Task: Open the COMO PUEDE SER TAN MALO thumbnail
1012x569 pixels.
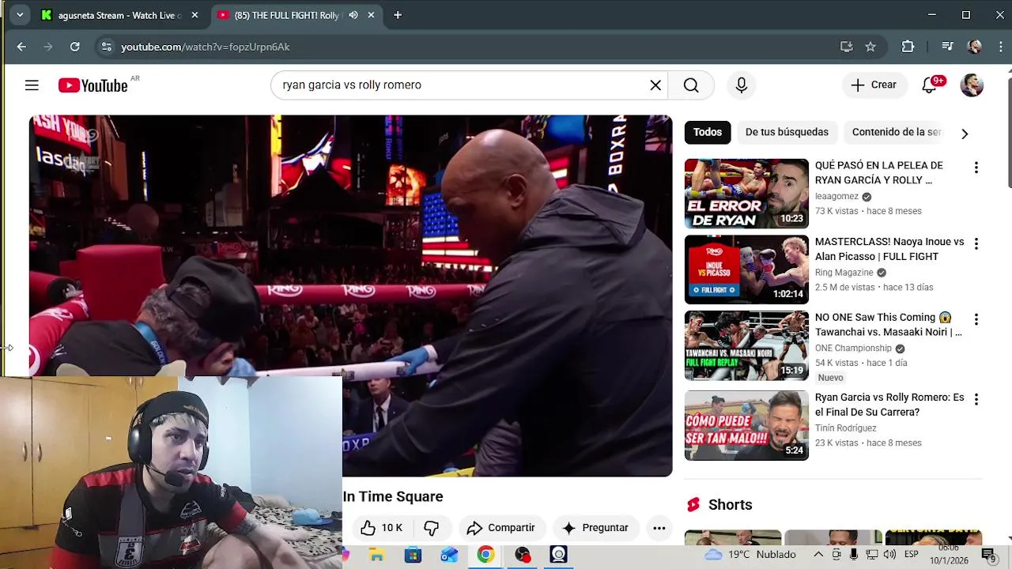Action: click(746, 425)
